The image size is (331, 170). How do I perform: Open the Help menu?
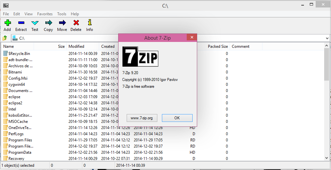click(x=75, y=14)
